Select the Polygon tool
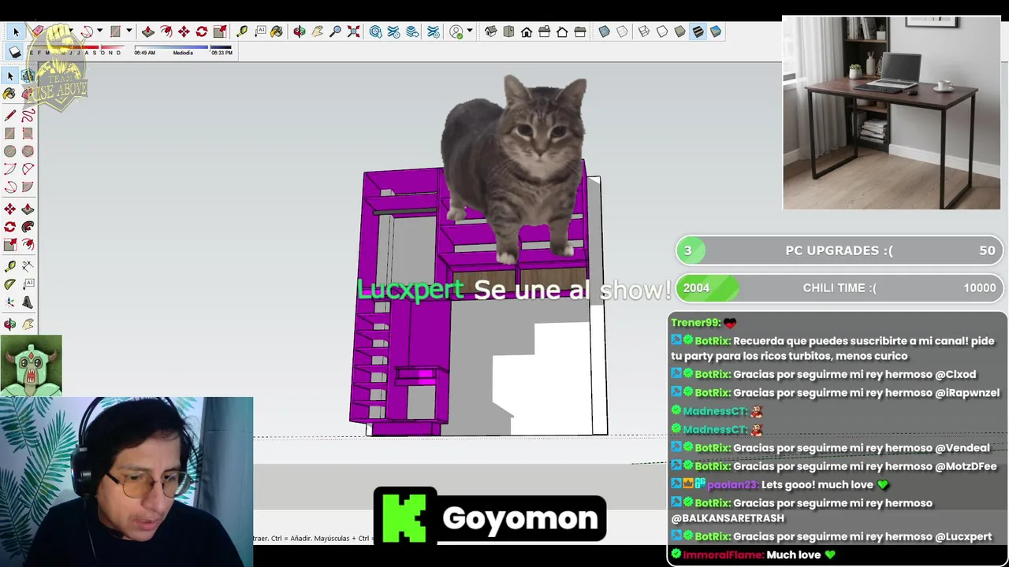 pos(28,151)
